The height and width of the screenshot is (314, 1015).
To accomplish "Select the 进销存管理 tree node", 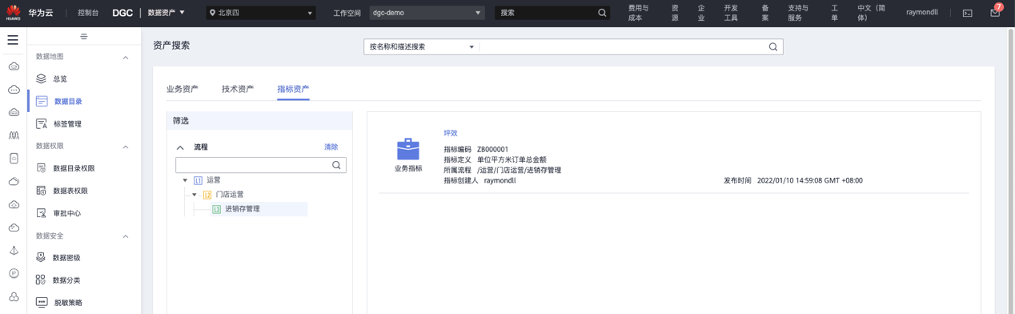I will [243, 209].
